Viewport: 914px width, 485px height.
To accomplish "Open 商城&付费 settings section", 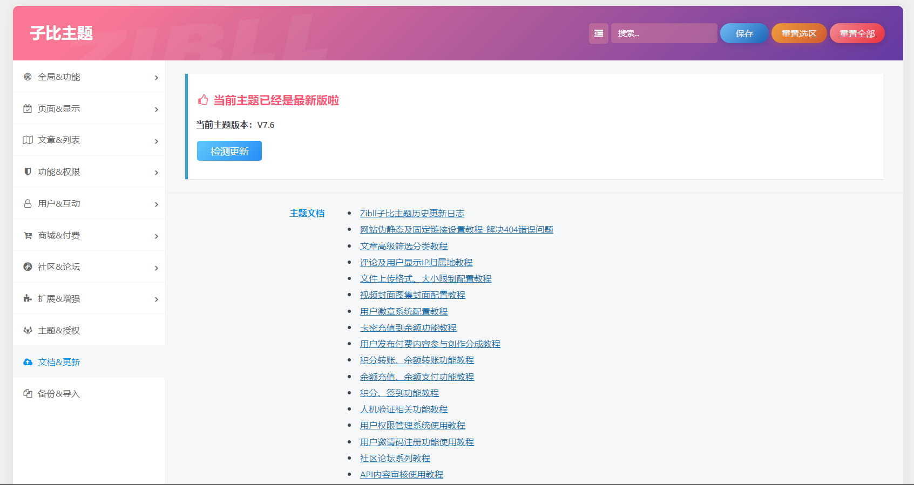I will coord(89,235).
